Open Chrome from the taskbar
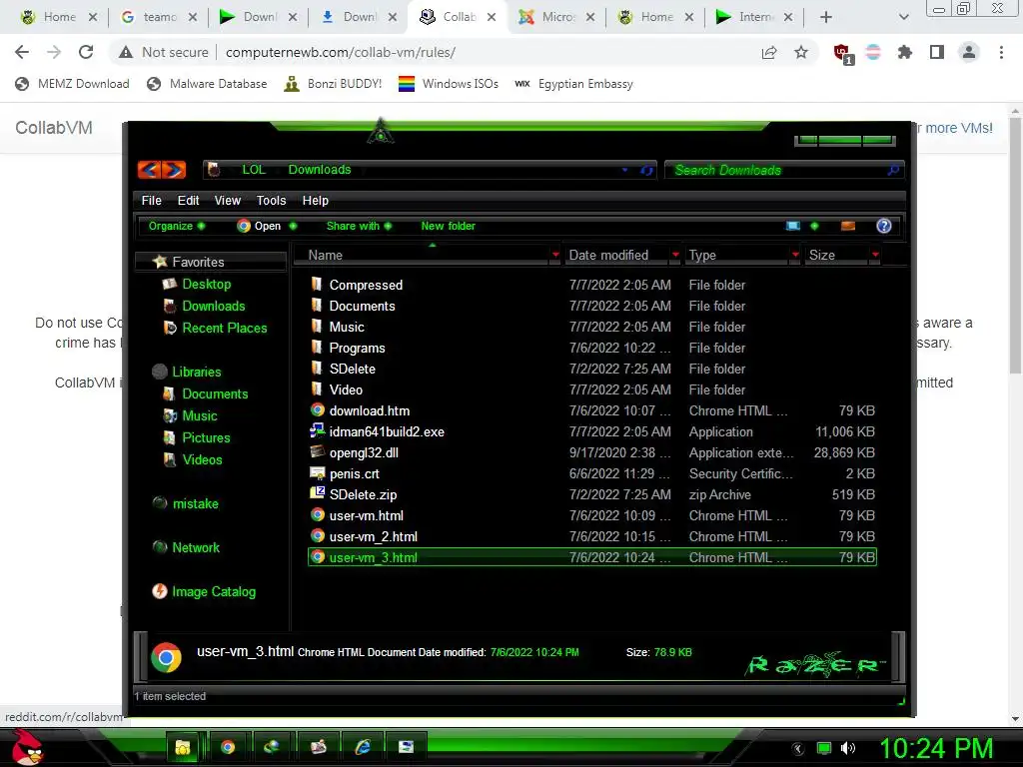This screenshot has width=1023, height=767. pyautogui.click(x=227, y=747)
